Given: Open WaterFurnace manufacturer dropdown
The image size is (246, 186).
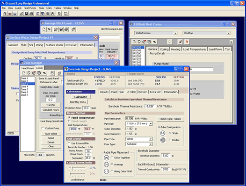Looking at the screenshot, I should click(175, 33).
